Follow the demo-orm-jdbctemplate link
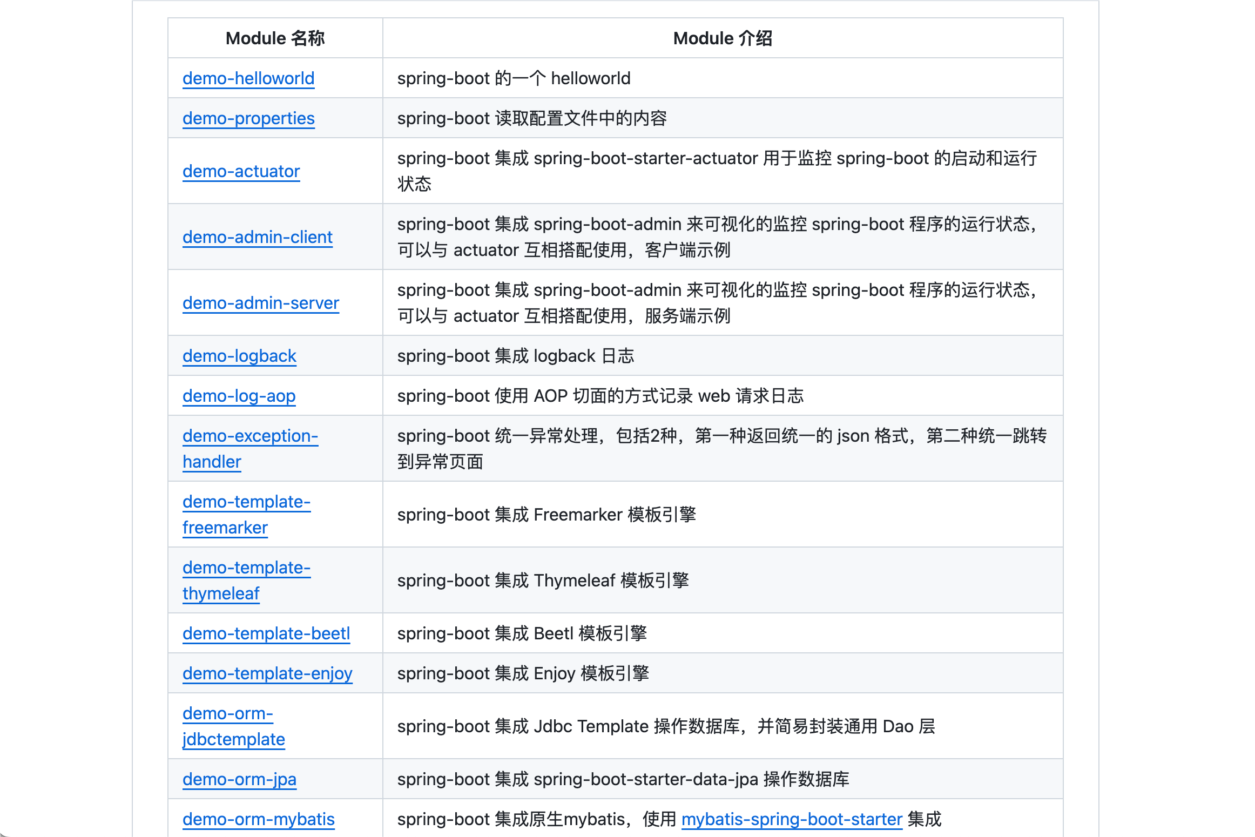This screenshot has height=837, width=1255. [233, 726]
